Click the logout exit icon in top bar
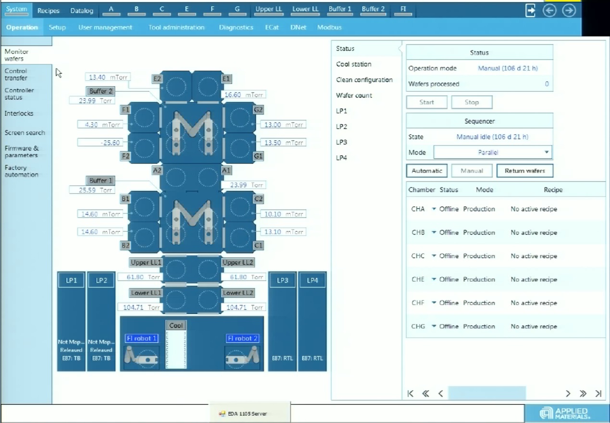This screenshot has width=610, height=423. click(530, 11)
